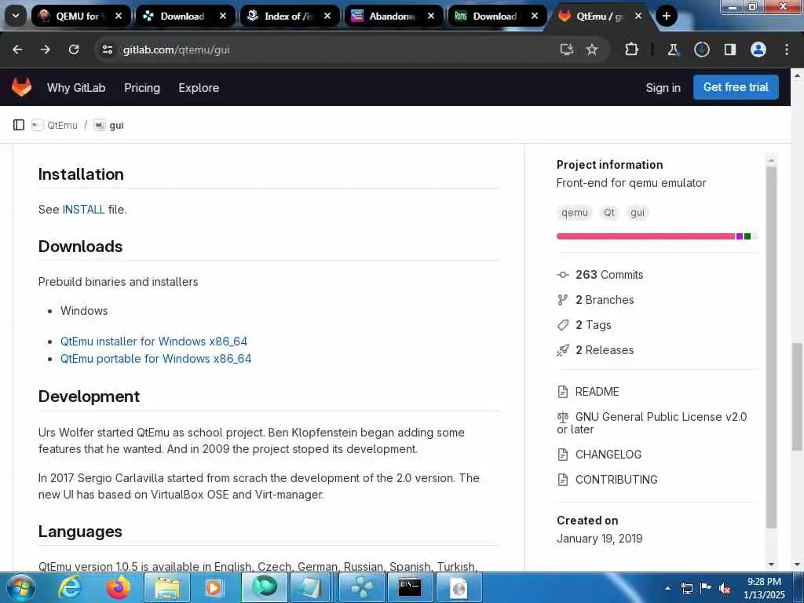
Task: Click the Action Center flag tray icon
Action: click(x=706, y=589)
